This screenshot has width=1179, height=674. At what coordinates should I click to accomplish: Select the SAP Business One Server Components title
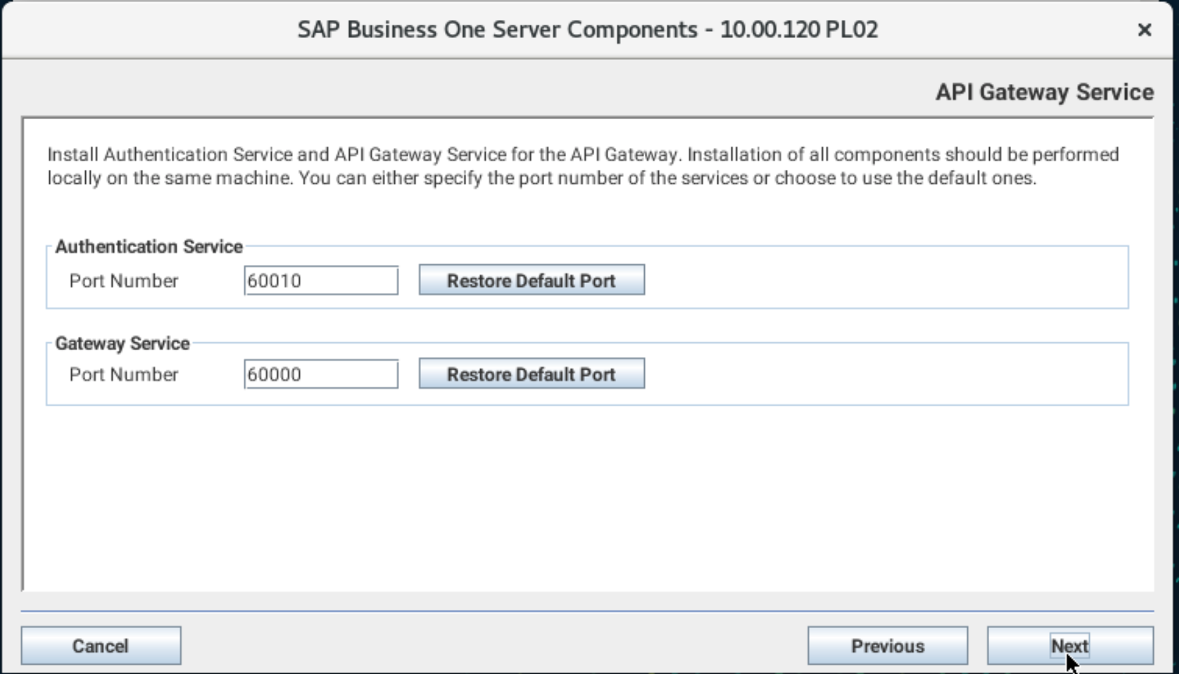[588, 30]
